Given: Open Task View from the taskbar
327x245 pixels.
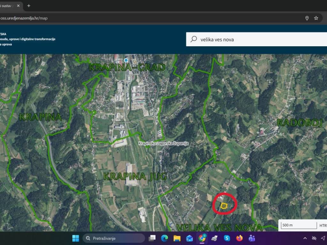Looking at the screenshot, I should click(x=152, y=238).
